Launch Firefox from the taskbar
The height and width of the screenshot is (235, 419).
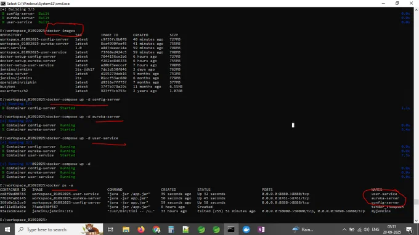pyautogui.click(x=141, y=229)
